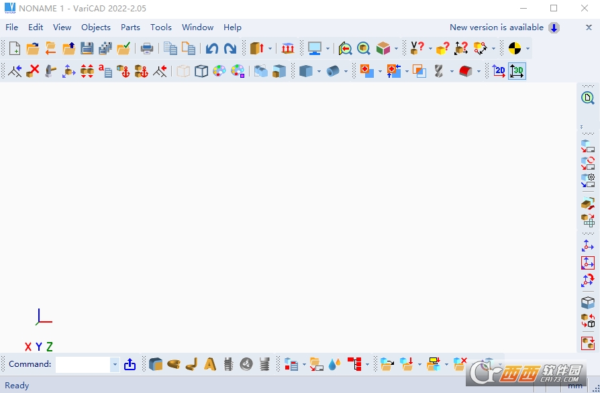Expand dropdown beside the drill bit icon
Viewport: 600px width, 393px height.
[x=452, y=72]
